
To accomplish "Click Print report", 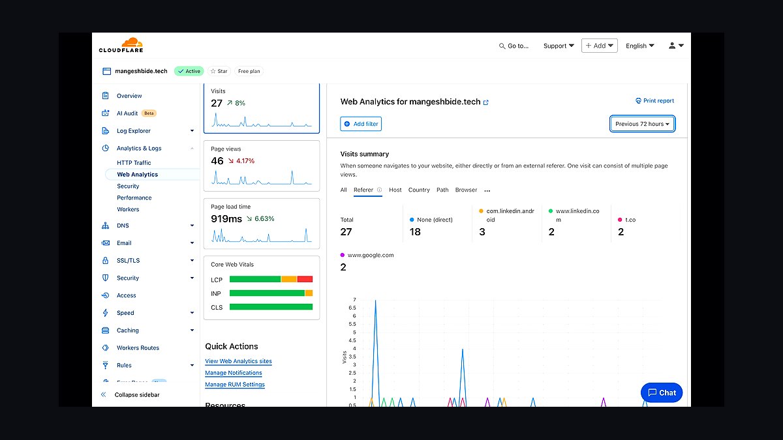I will coord(654,101).
